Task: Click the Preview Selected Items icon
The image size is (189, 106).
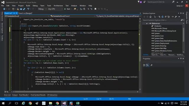Action: [179, 17]
